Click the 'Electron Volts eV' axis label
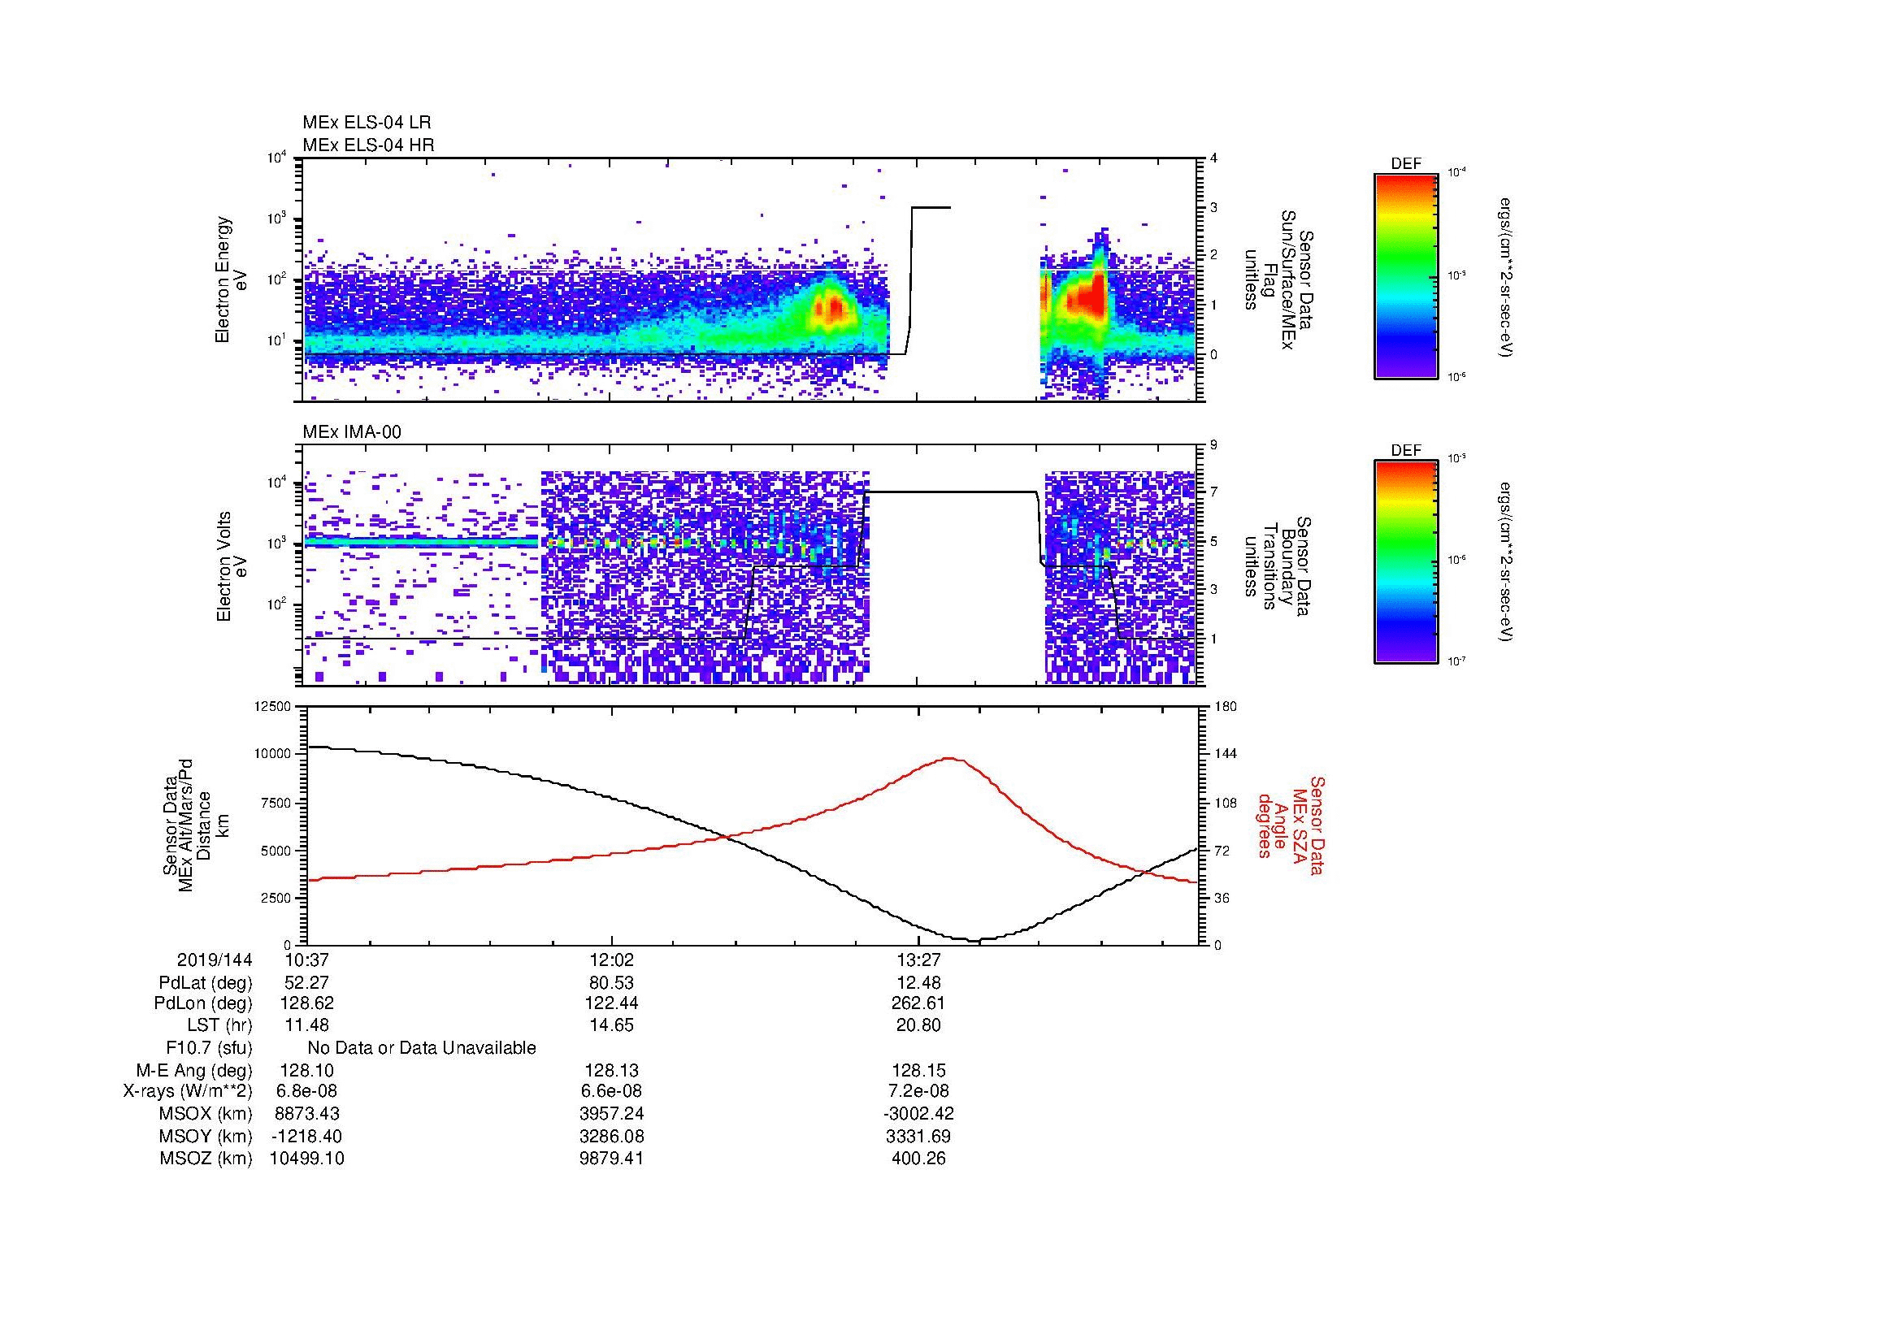1901x1343 pixels. (x=231, y=566)
